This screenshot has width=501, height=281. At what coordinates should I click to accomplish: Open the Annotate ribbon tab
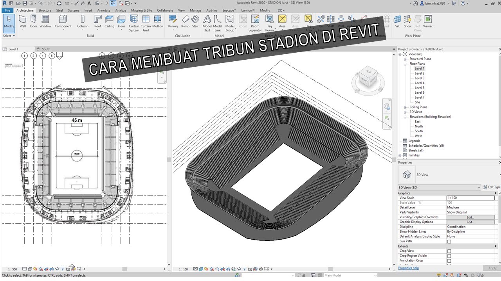pyautogui.click(x=104, y=11)
